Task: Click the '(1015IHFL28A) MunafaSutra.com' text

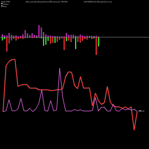Action: pyautogui.click(x=97, y=2)
